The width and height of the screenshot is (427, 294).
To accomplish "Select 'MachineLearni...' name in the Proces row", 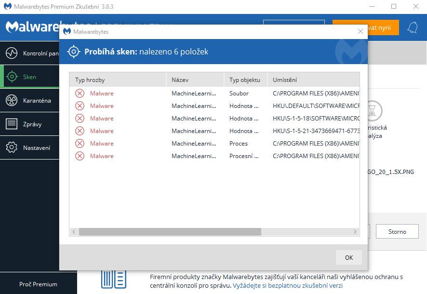I will [x=194, y=144].
